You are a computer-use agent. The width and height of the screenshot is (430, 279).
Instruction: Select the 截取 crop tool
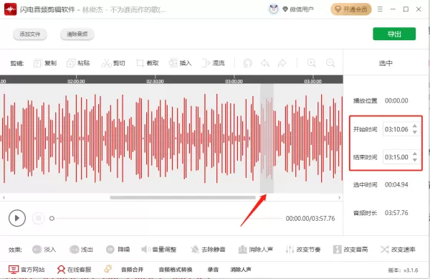pyautogui.click(x=148, y=63)
